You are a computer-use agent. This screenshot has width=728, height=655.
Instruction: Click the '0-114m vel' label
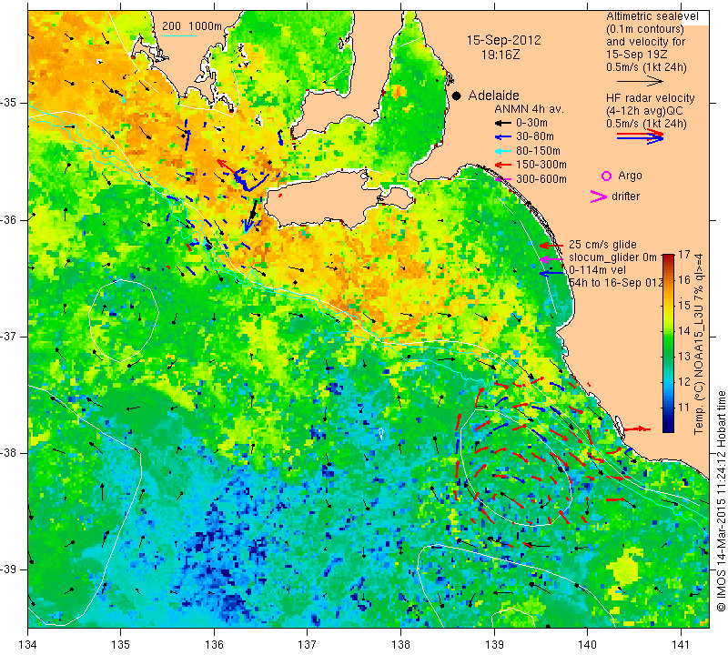(597, 270)
